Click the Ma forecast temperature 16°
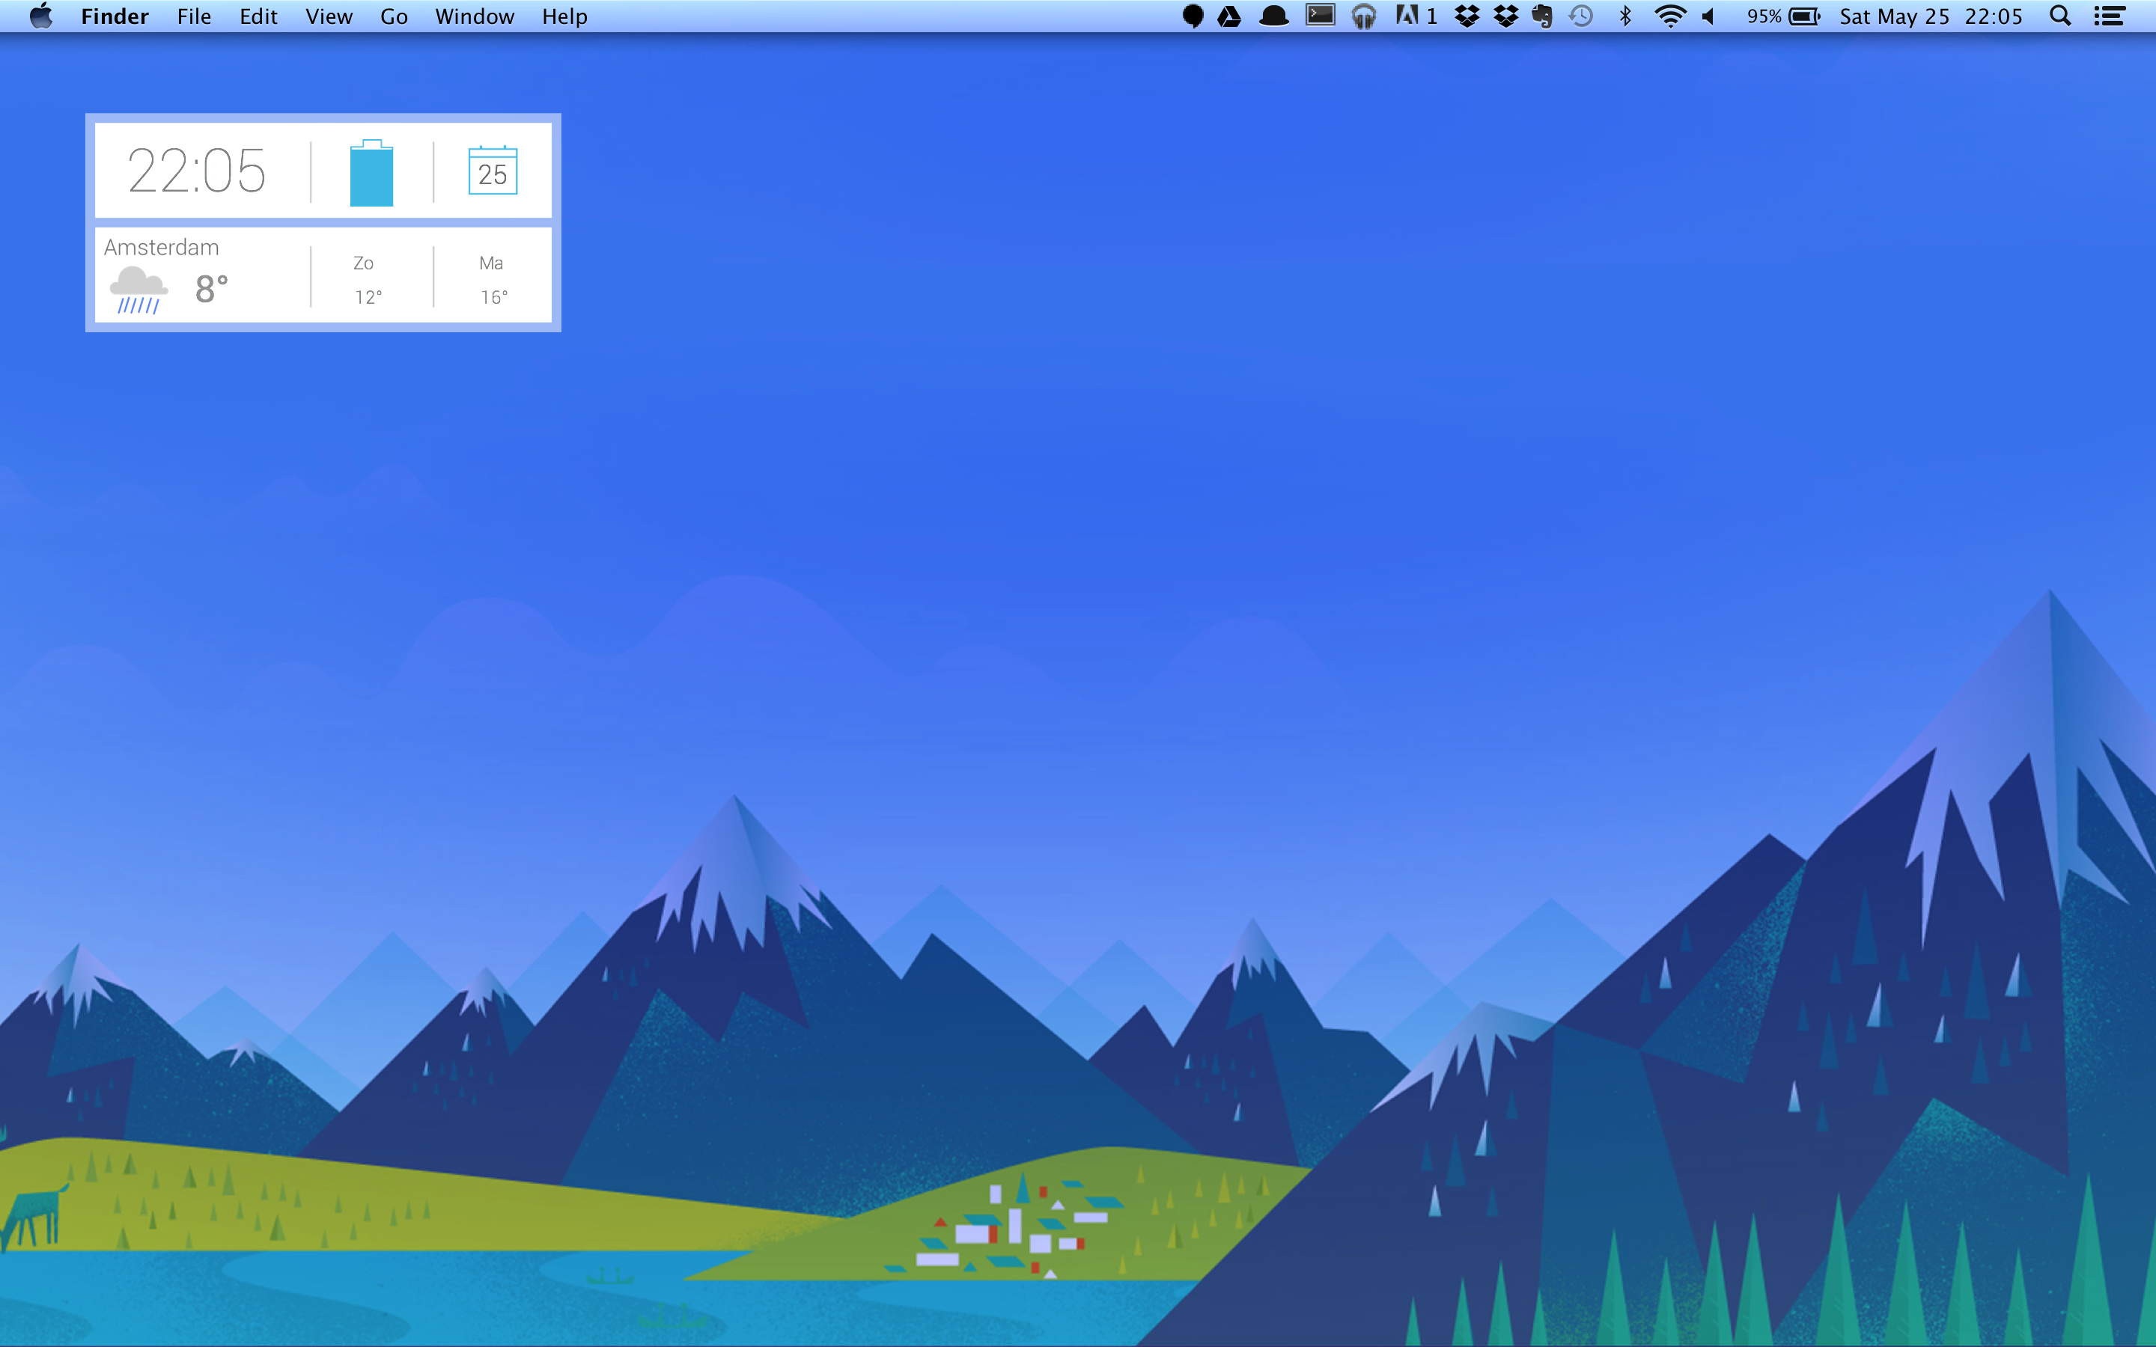The height and width of the screenshot is (1347, 2156). pyautogui.click(x=494, y=298)
